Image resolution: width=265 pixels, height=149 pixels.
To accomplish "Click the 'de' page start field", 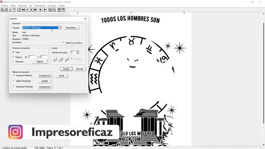I will click(31, 57).
